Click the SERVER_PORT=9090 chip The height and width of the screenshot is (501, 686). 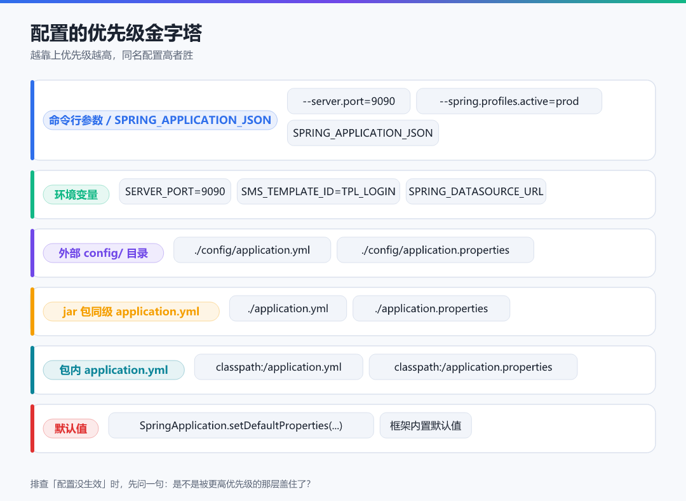click(x=175, y=191)
